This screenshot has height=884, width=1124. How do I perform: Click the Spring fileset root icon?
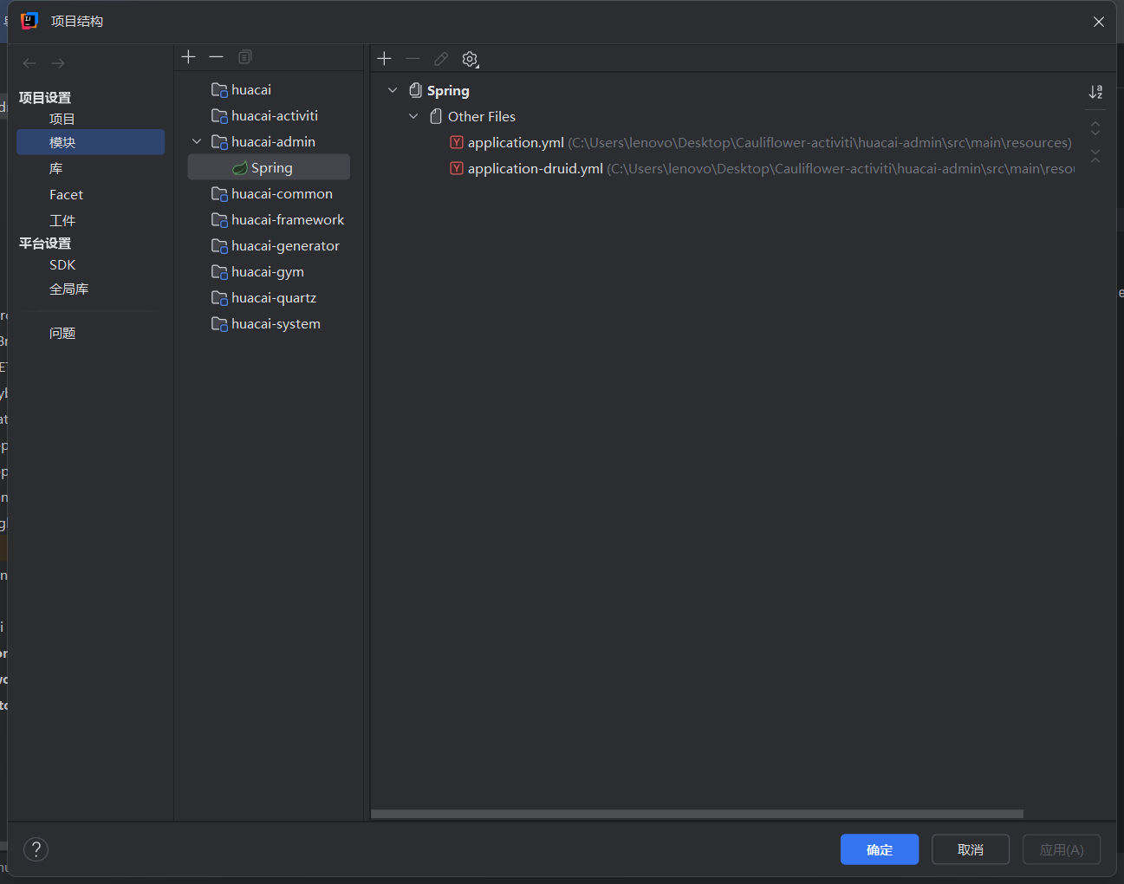click(x=416, y=90)
